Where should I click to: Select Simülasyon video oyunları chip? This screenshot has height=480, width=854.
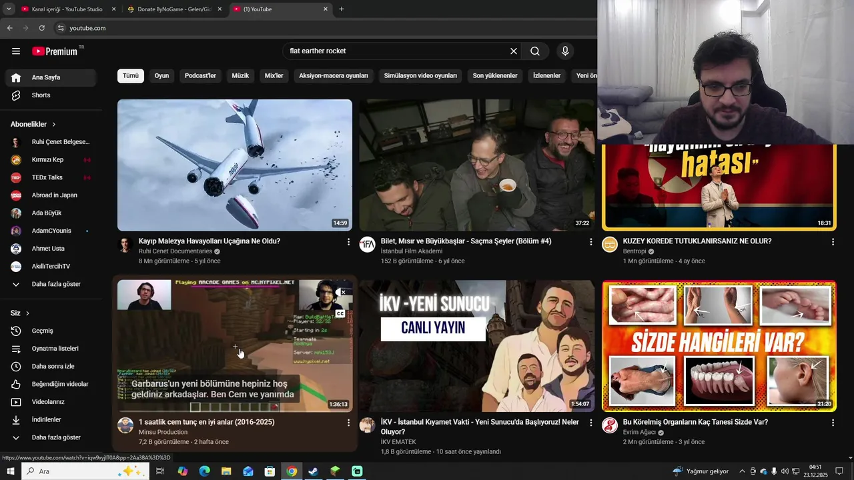point(420,76)
